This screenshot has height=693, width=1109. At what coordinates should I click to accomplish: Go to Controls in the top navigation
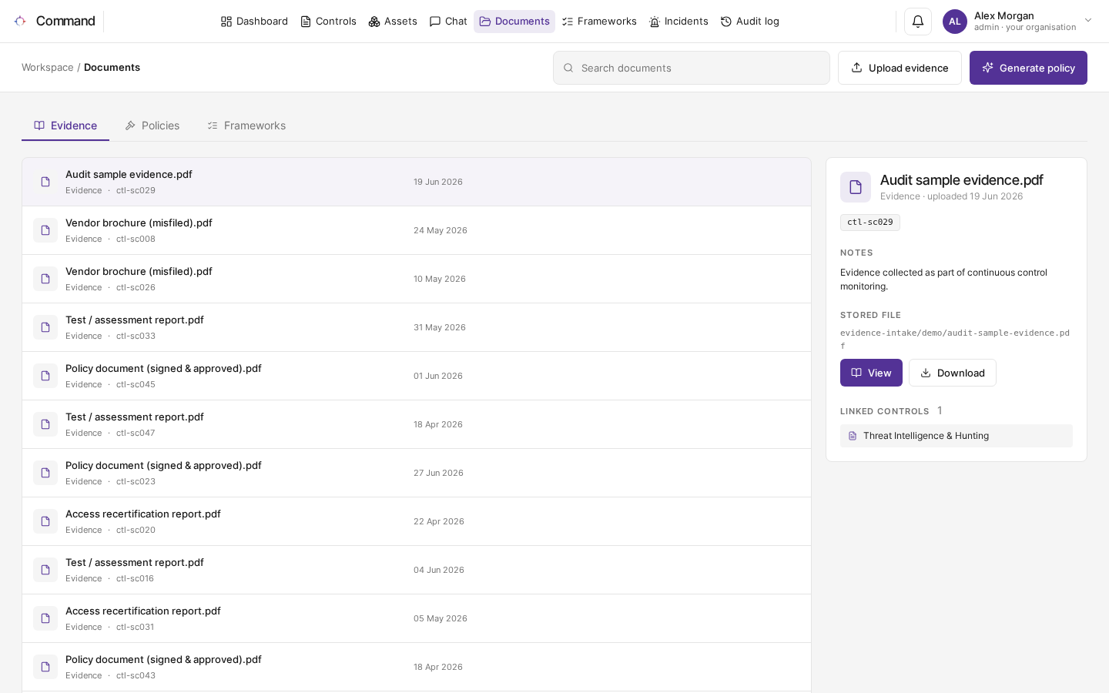click(x=329, y=22)
